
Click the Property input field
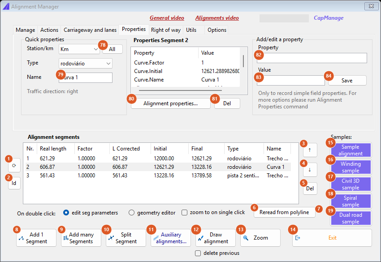[312, 58]
